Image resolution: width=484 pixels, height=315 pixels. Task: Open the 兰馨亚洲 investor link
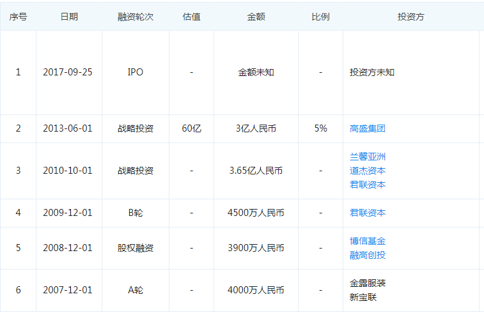(368, 157)
